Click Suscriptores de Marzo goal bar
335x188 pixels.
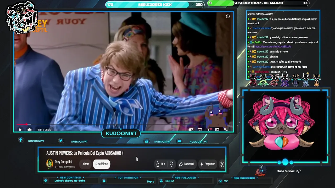pos(258,3)
